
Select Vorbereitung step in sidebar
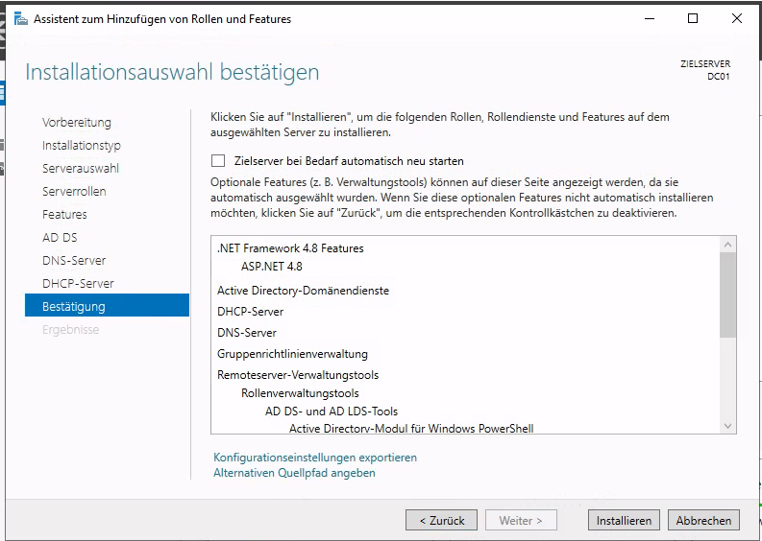77,123
